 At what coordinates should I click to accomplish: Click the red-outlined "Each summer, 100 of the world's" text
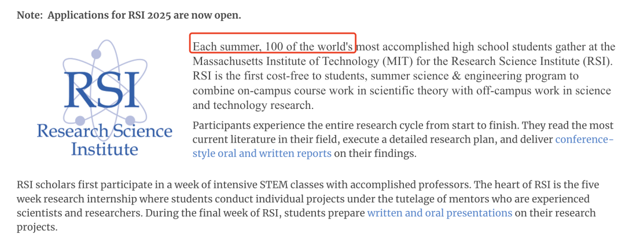point(273,46)
